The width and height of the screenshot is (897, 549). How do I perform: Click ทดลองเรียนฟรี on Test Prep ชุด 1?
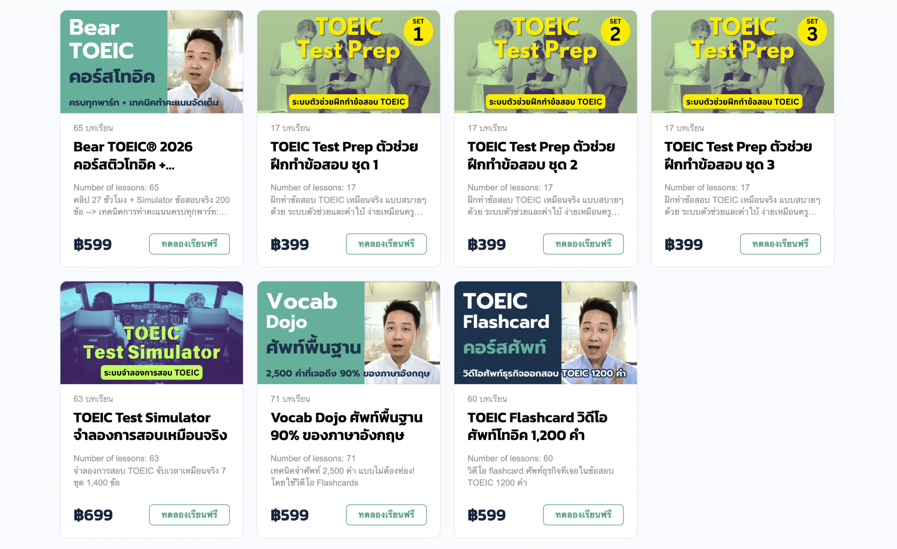[x=386, y=244]
